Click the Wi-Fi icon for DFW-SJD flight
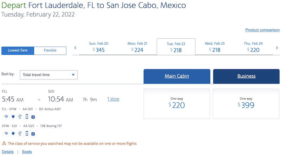This screenshot has height=156, width=281. pyautogui.click(x=6, y=133)
